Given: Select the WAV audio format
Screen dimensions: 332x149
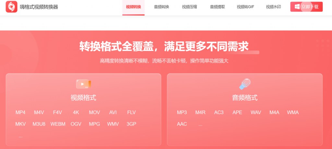Looking at the screenshot, I should [256, 112].
